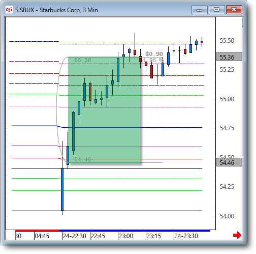The image size is (256, 254).
Task: Click the 55.50 price scale label
Action: [x=227, y=41]
